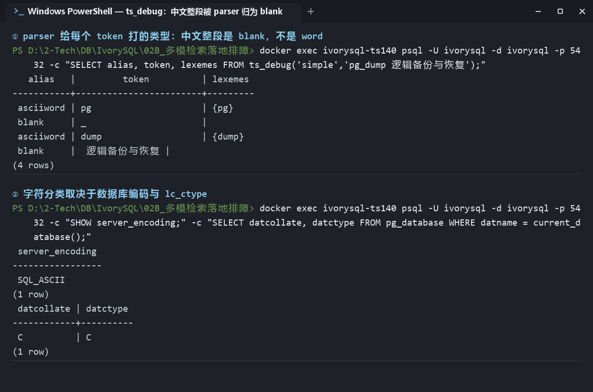593x392 pixels.
Task: Click the circled ① marker before parser heading
Action: (15, 36)
